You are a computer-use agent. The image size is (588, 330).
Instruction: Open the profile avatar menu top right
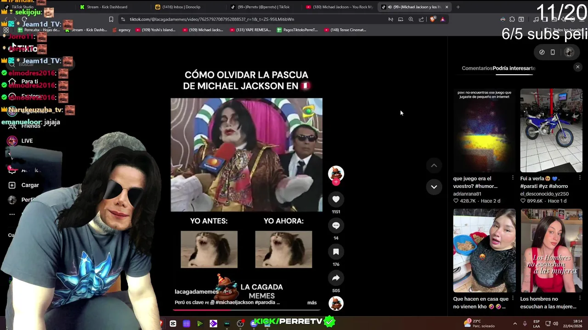pos(569,52)
